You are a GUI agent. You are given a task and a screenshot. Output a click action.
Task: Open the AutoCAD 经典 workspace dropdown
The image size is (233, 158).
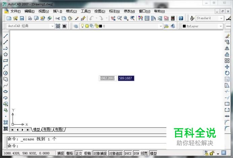[x=52, y=26]
